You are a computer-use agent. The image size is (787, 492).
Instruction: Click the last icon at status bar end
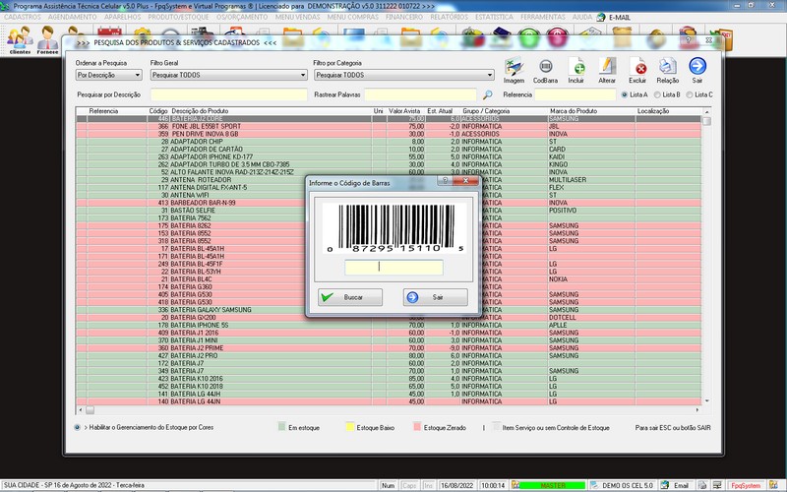click(x=773, y=485)
